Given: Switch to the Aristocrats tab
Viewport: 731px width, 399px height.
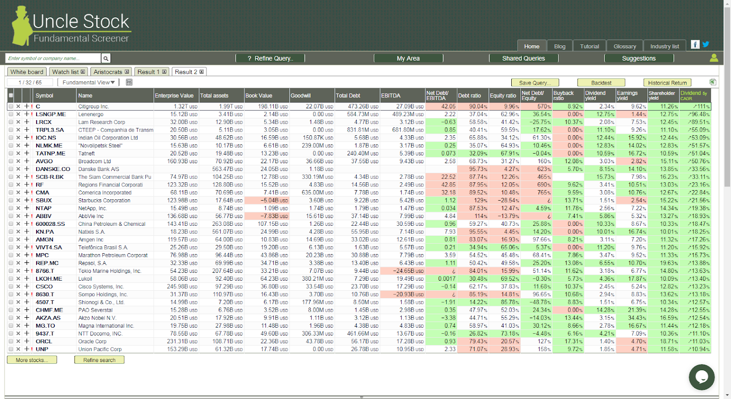Looking at the screenshot, I should [x=111, y=72].
